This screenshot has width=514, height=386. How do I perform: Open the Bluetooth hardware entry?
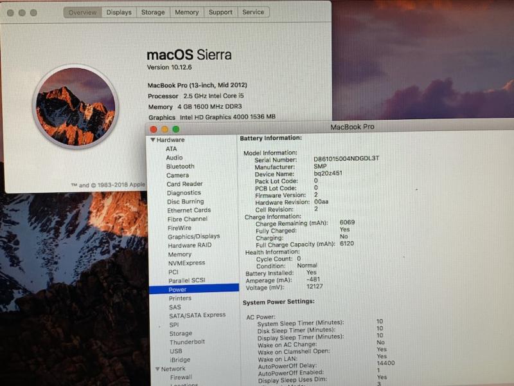181,167
